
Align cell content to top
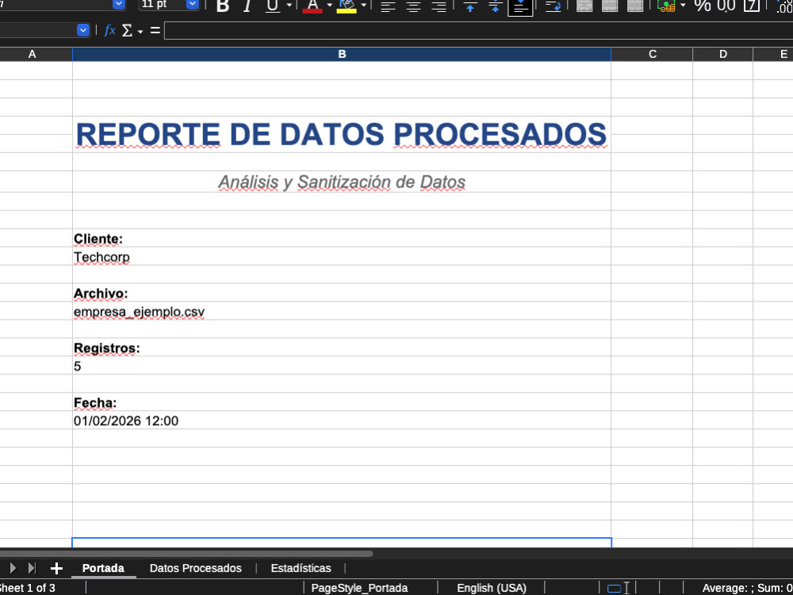coord(470,6)
